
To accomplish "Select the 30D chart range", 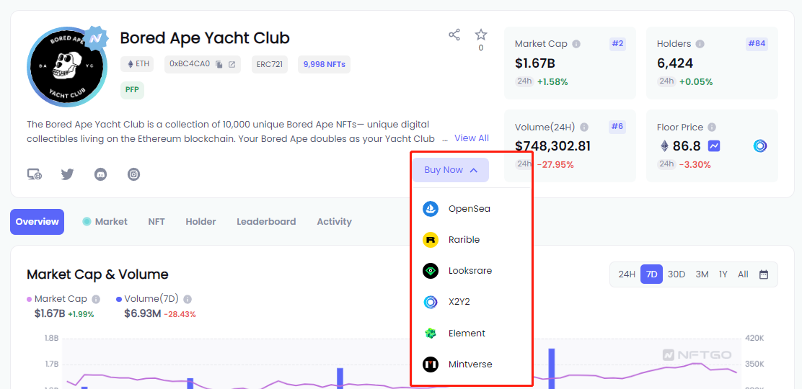I will pyautogui.click(x=677, y=274).
